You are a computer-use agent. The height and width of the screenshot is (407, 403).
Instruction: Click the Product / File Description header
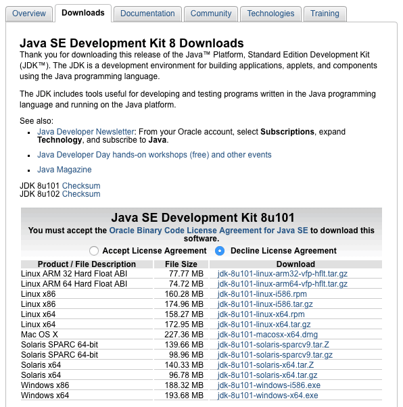click(87, 264)
